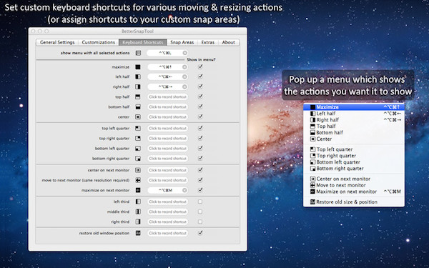This screenshot has height=268, width=429.
Task: Record a shortcut for move to next monitor
Action: (168, 180)
